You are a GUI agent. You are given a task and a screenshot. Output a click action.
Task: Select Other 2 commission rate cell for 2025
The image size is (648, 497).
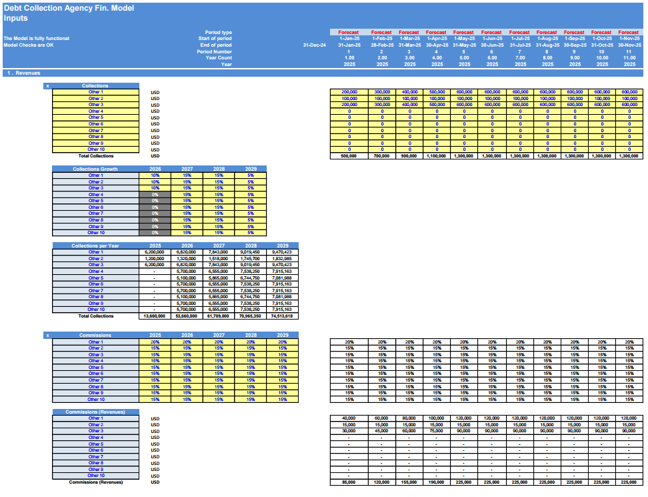click(x=154, y=348)
